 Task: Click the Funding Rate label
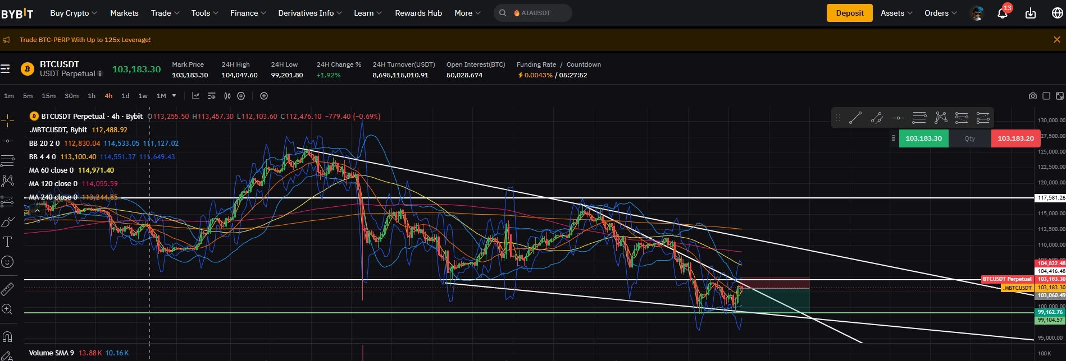tap(536, 64)
